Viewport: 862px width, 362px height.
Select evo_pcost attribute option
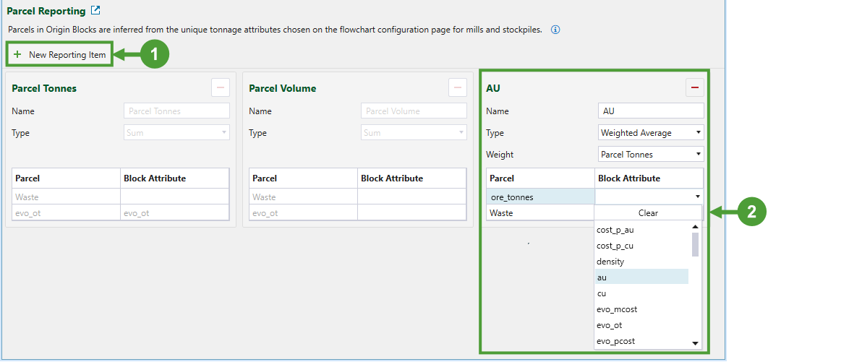pos(641,341)
